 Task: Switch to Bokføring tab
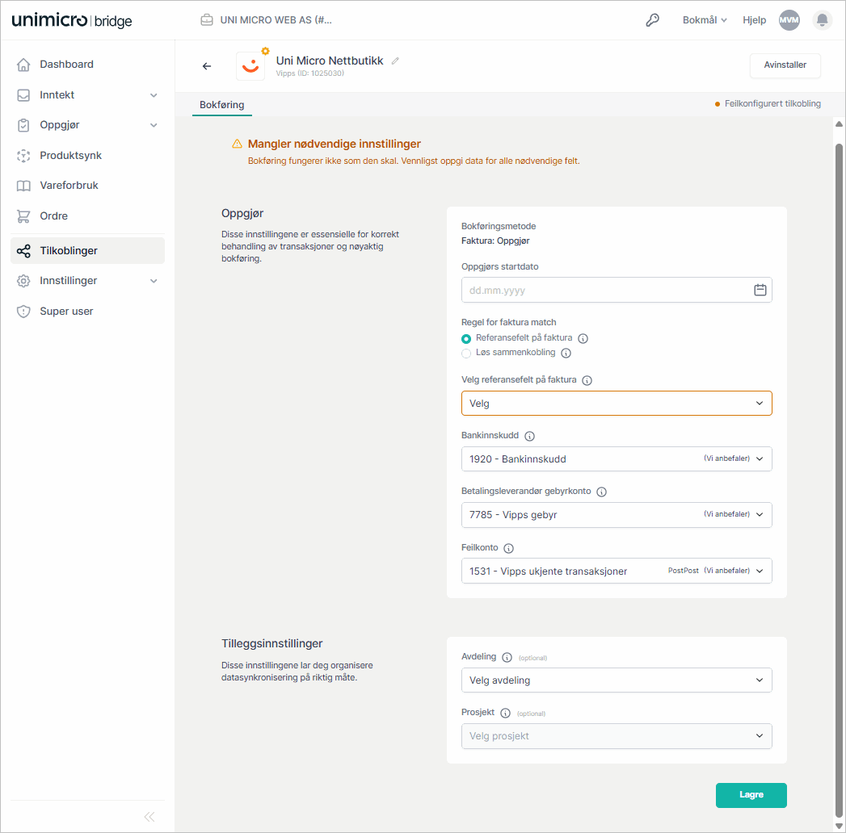(x=221, y=105)
